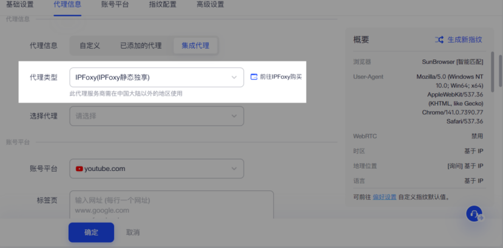Go to the 高级设置 tab
Screen dimensions: 503x248
(210, 5)
